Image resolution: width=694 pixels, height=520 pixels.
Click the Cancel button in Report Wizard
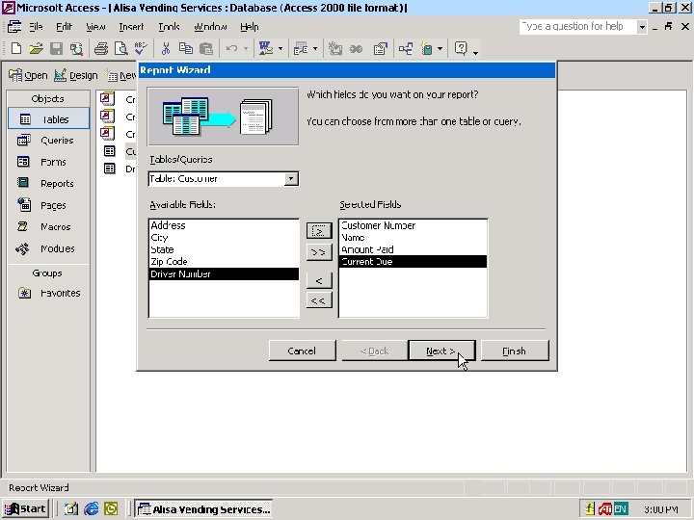302,351
